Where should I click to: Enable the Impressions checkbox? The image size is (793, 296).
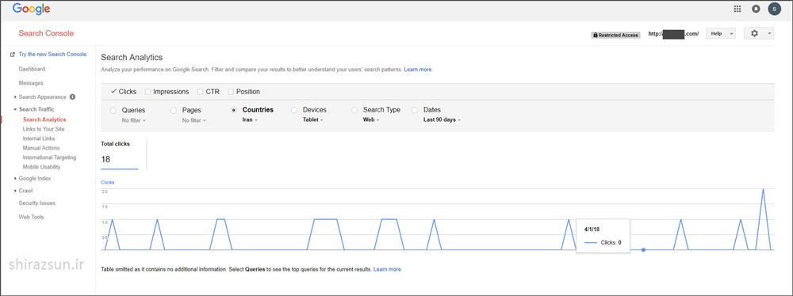tap(147, 92)
